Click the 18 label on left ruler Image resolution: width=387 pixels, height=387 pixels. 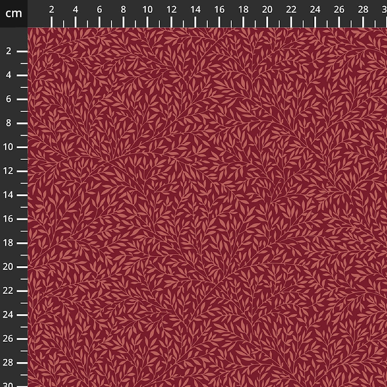point(8,243)
